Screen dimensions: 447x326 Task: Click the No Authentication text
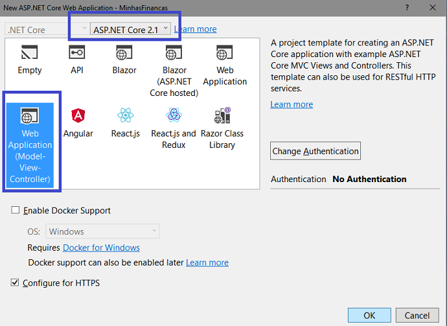[x=369, y=179]
